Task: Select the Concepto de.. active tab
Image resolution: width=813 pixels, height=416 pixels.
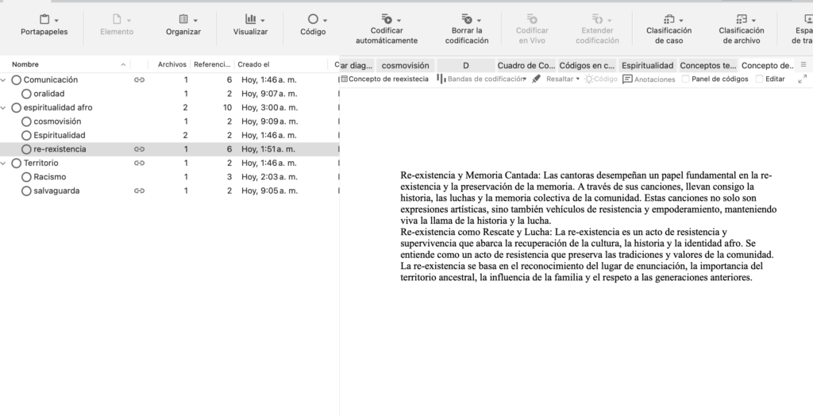Action: [768, 65]
